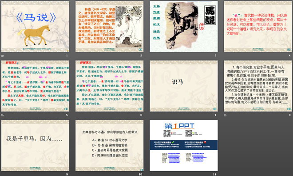
Task: Click slide number label 2
Action: [141, 56]
